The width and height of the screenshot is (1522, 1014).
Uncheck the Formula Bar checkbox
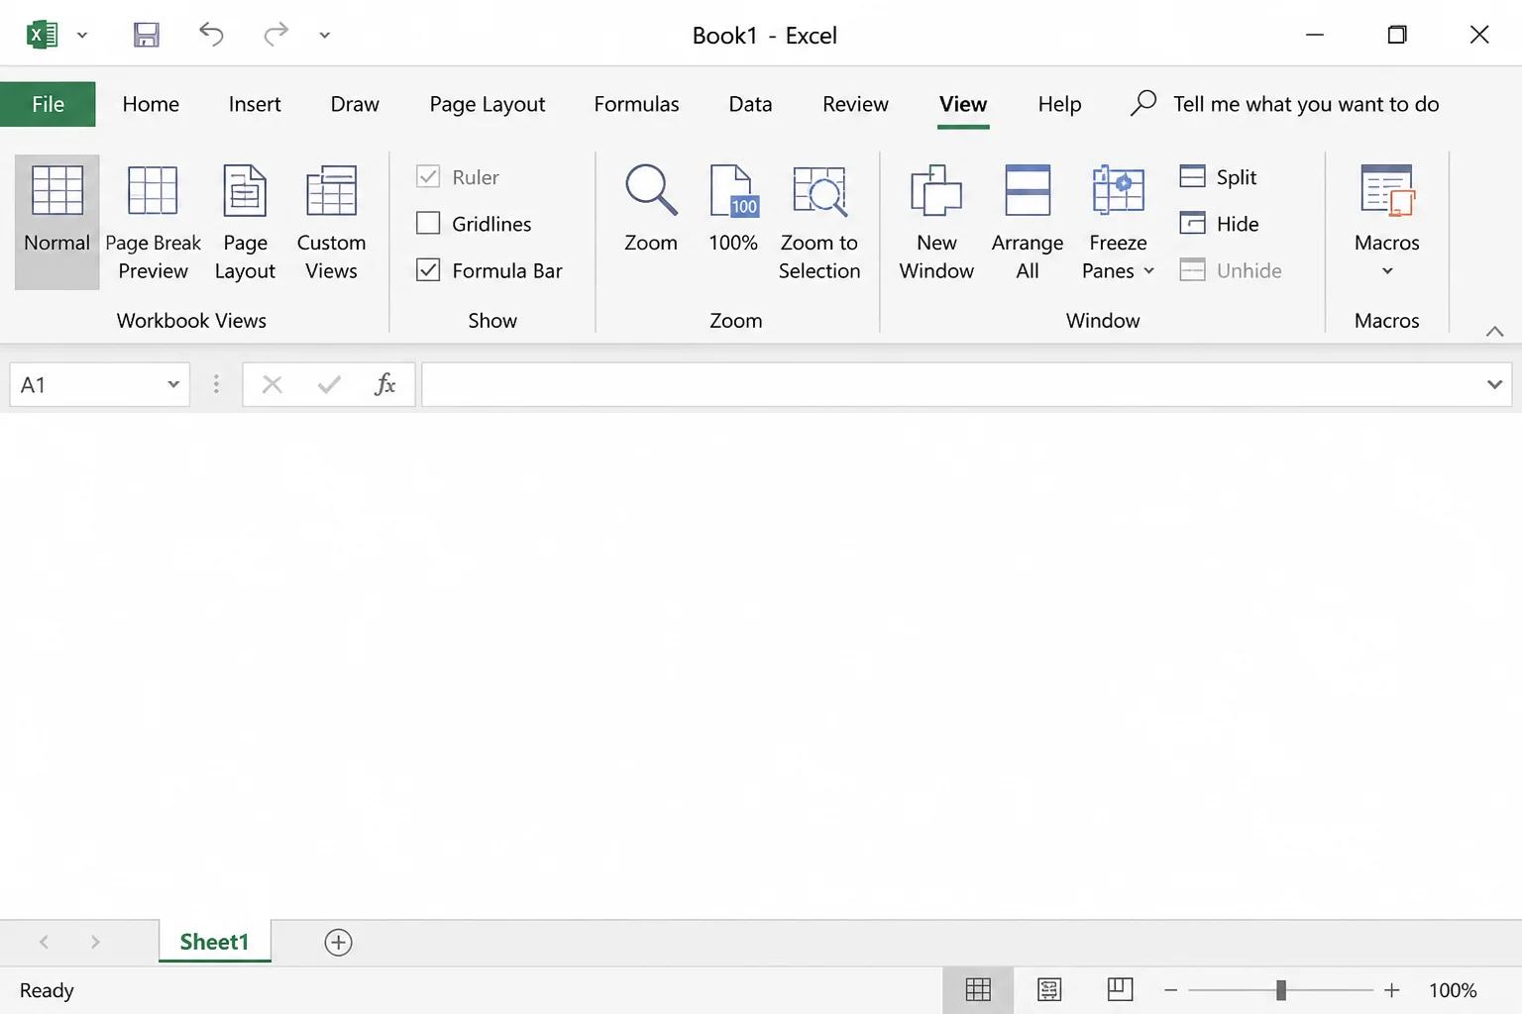point(428,270)
